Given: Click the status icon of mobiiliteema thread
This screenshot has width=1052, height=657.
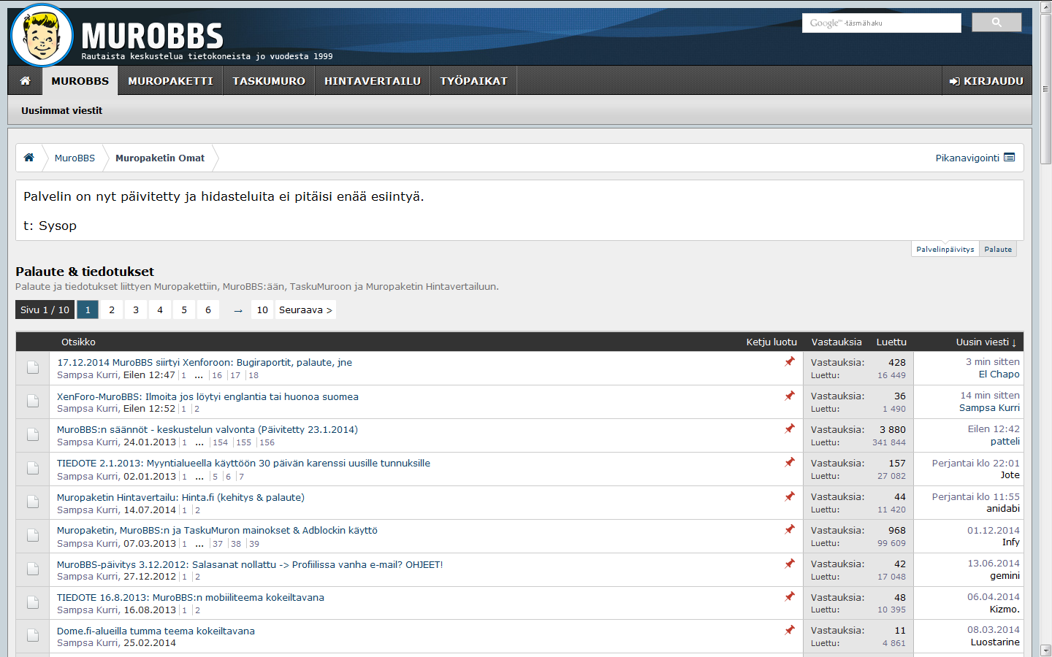Looking at the screenshot, I should point(33,603).
